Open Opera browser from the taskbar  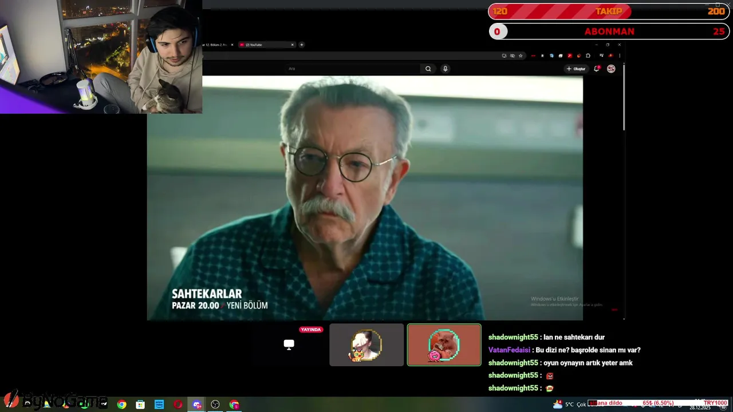click(178, 405)
